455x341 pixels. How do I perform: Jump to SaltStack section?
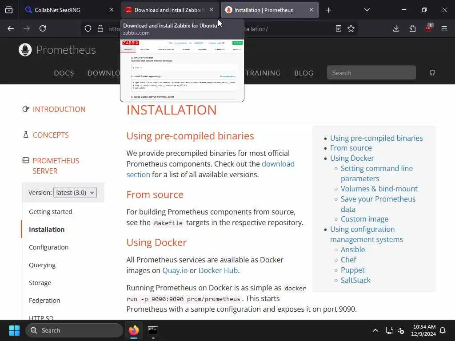[x=355, y=280]
